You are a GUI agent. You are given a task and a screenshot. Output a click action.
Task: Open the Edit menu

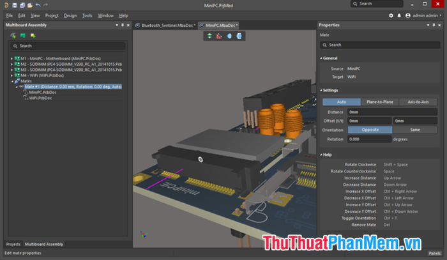coord(22,15)
